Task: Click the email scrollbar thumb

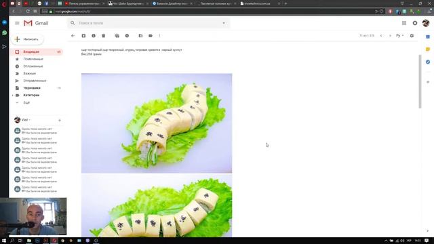Action: point(420,81)
